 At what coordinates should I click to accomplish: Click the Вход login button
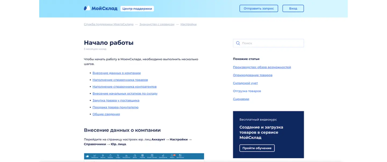click(293, 8)
